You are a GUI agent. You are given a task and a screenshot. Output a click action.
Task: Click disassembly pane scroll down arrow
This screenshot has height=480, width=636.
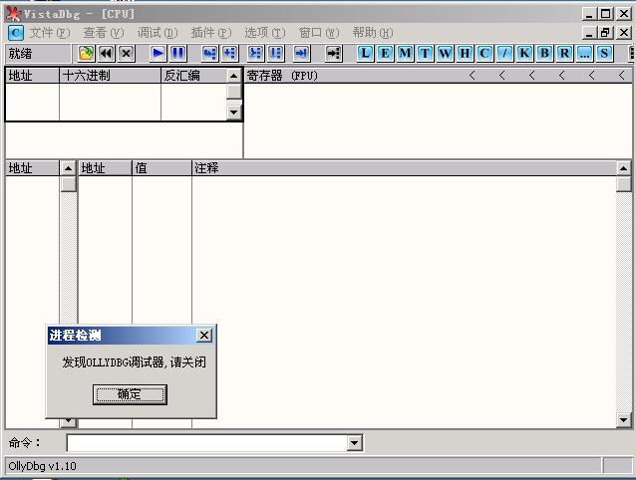pyautogui.click(x=233, y=112)
